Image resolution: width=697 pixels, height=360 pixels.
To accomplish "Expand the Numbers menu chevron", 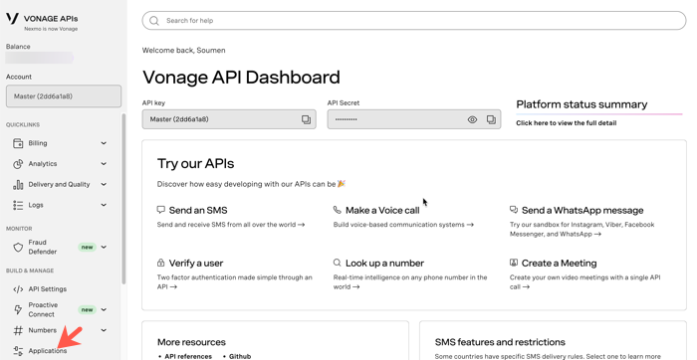I will point(104,330).
